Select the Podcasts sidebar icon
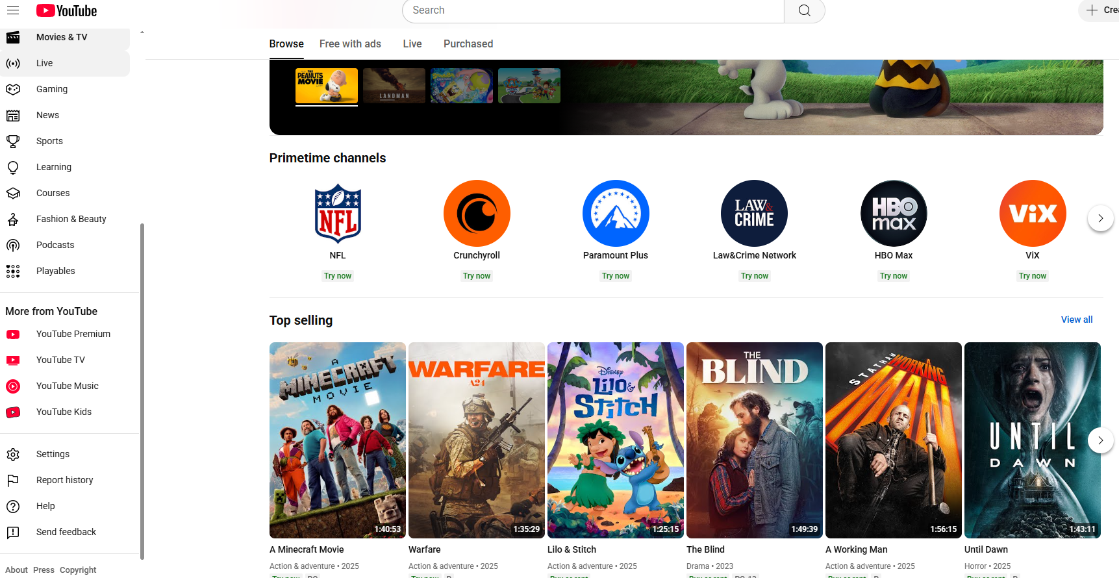Viewport: 1119px width, 578px height. 13,245
